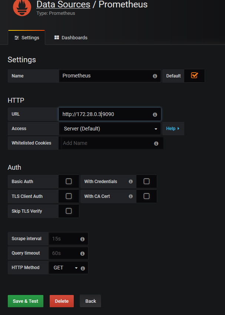The height and width of the screenshot is (315, 225).
Task: Click the Query timeout info icon
Action: click(x=82, y=253)
